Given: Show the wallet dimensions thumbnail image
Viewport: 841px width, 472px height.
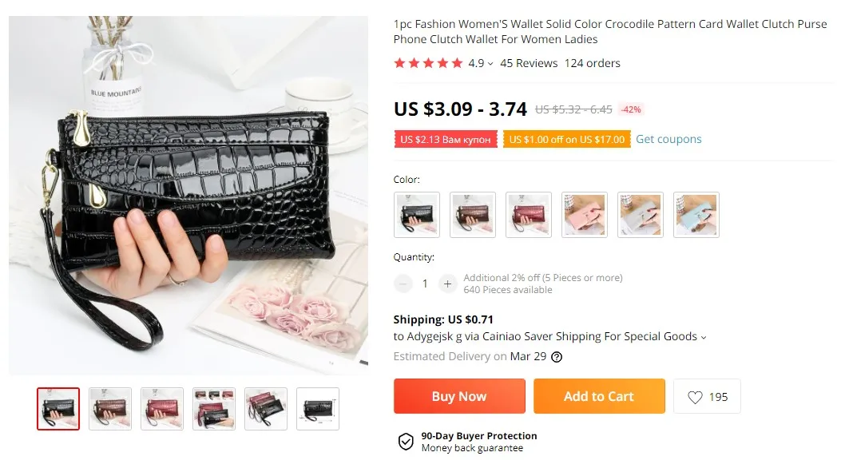Looking at the screenshot, I should click(318, 409).
